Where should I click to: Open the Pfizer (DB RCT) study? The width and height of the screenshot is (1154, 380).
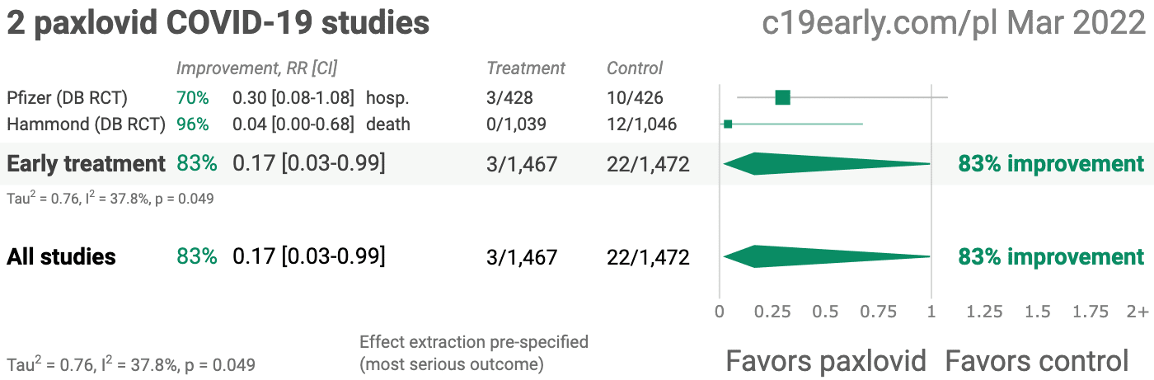tap(67, 98)
